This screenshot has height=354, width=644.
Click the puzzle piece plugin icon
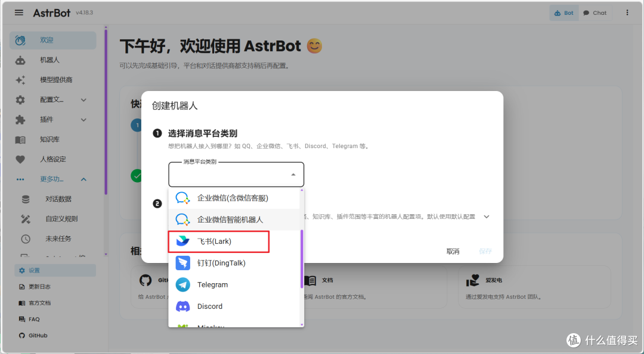20,120
